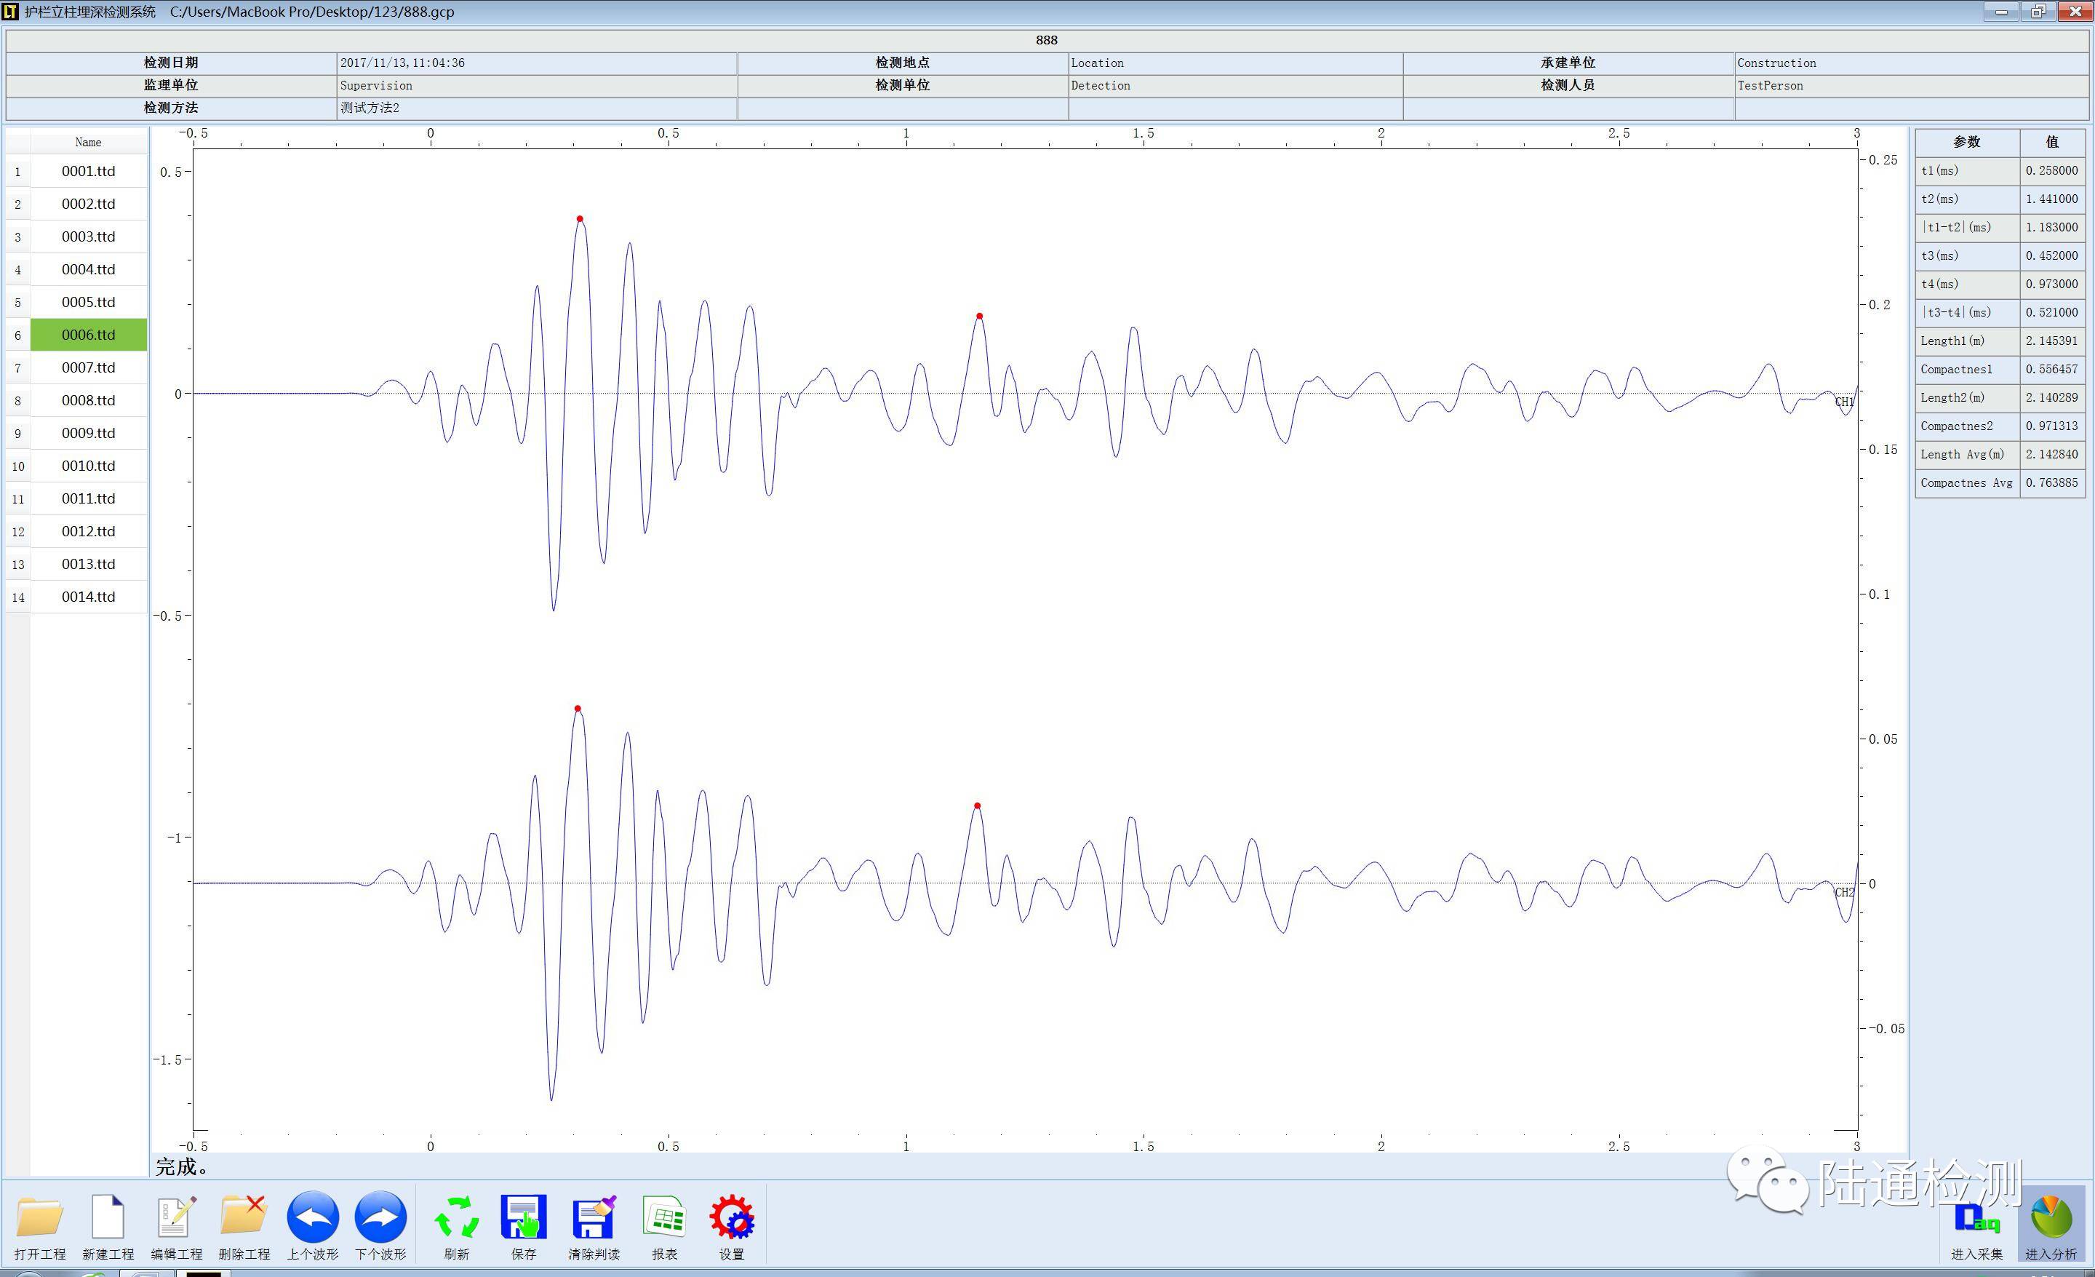The height and width of the screenshot is (1277, 2095).
Task: Advance to next waveform with 下个波形 arrow
Action: point(380,1217)
